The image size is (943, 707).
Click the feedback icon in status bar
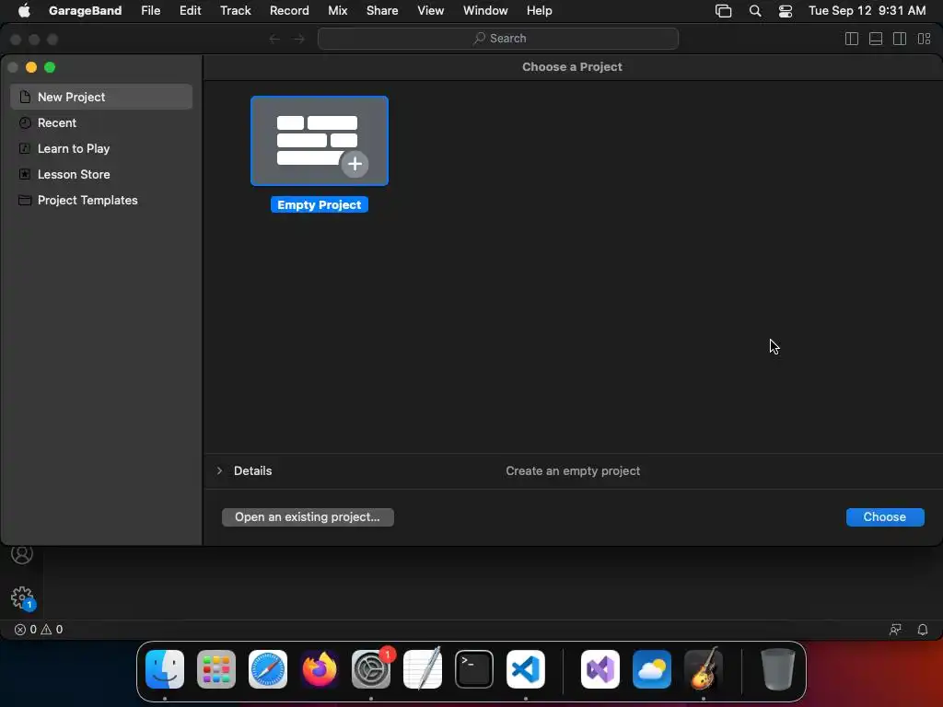click(895, 630)
